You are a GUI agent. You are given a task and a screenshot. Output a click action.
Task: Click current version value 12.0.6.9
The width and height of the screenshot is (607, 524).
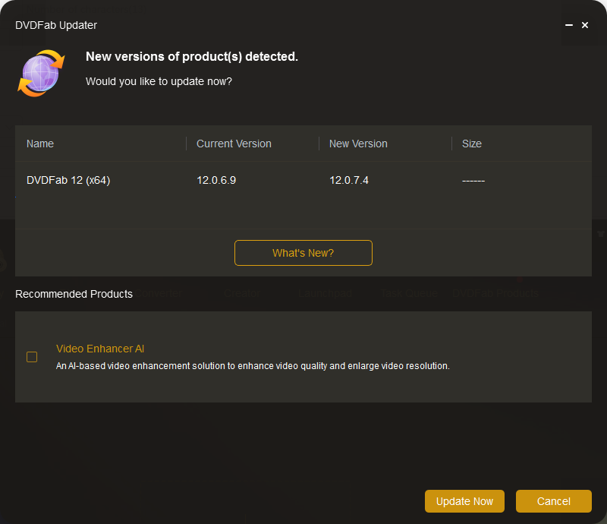(216, 180)
